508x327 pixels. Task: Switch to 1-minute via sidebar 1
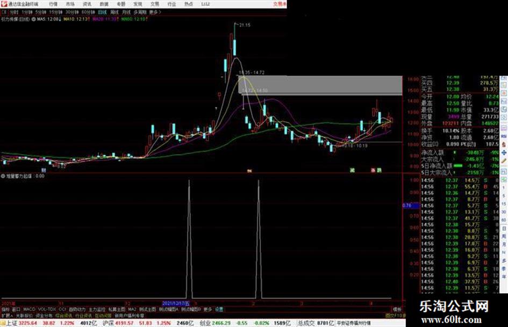coord(504,188)
